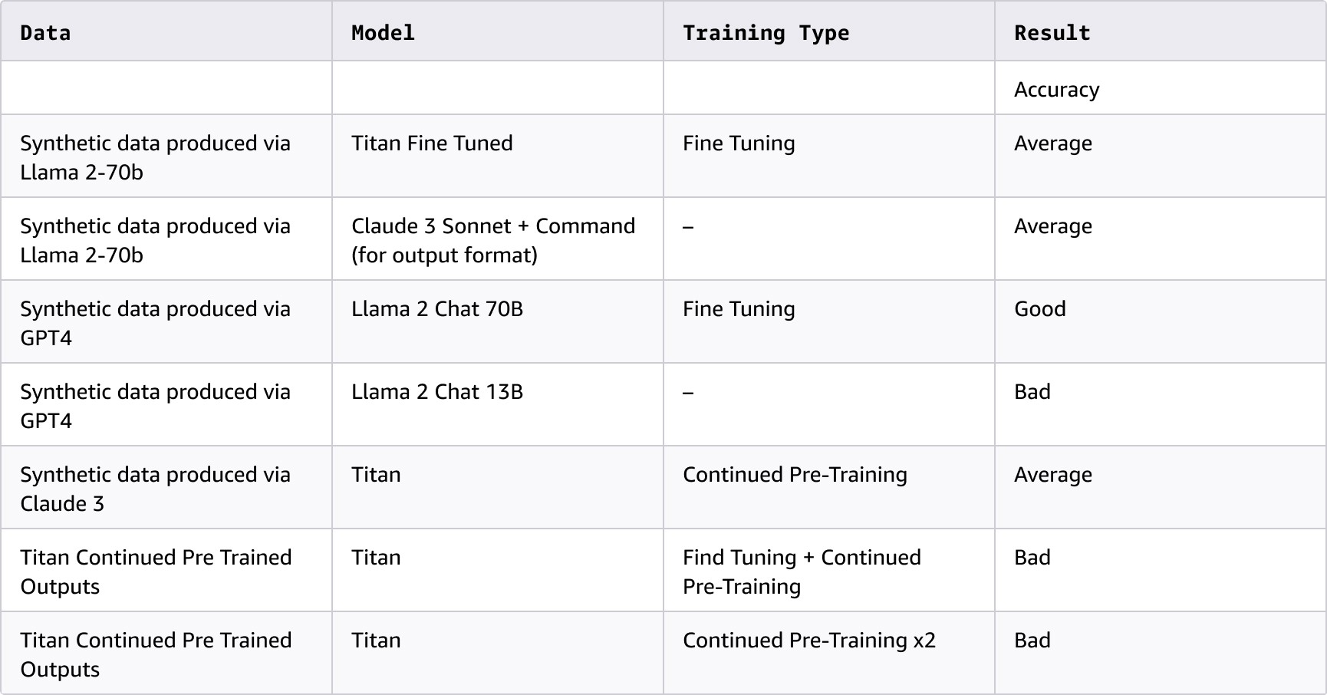Click the Synthetic data produced via Claude 3 cell
This screenshot has height=695, width=1327.
point(155,489)
